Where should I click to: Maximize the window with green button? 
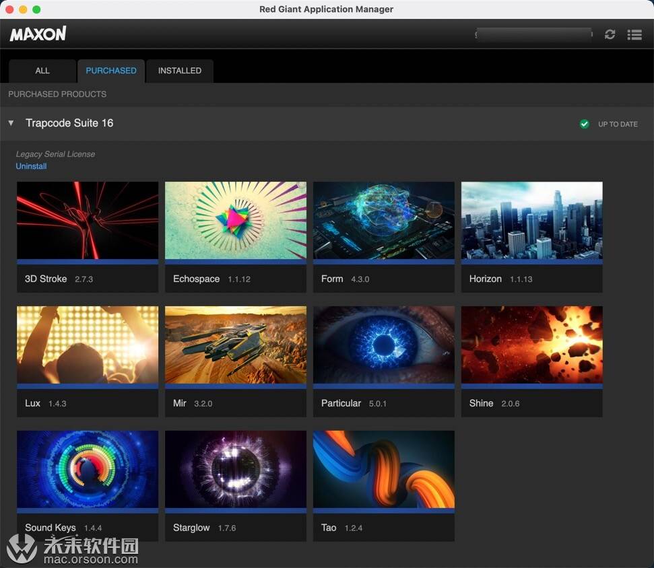click(x=36, y=9)
